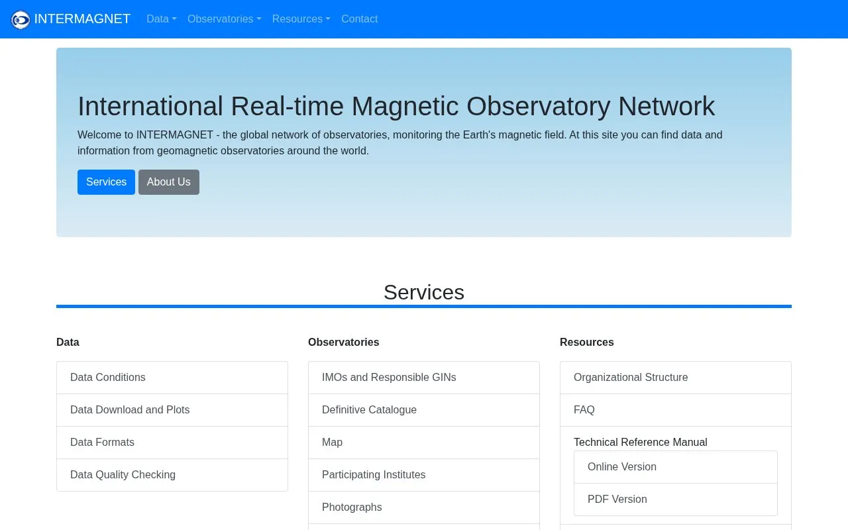Open Organizational Structure page

[676, 378]
